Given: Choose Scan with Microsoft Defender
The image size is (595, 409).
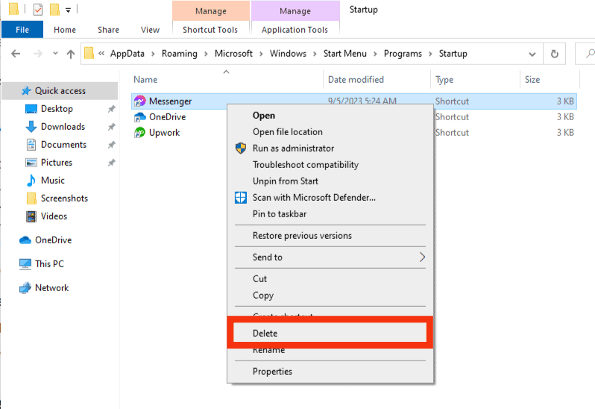Looking at the screenshot, I should (x=330, y=198).
